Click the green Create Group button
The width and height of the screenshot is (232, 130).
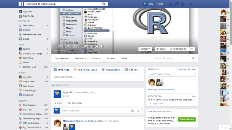click(x=187, y=119)
